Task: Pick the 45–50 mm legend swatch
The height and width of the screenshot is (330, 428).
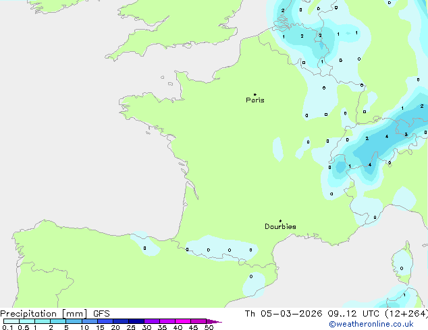Action: (x=198, y=321)
